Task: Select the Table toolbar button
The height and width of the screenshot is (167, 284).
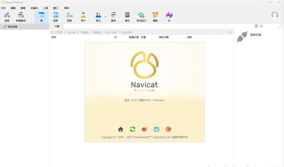Action: pos(41,17)
